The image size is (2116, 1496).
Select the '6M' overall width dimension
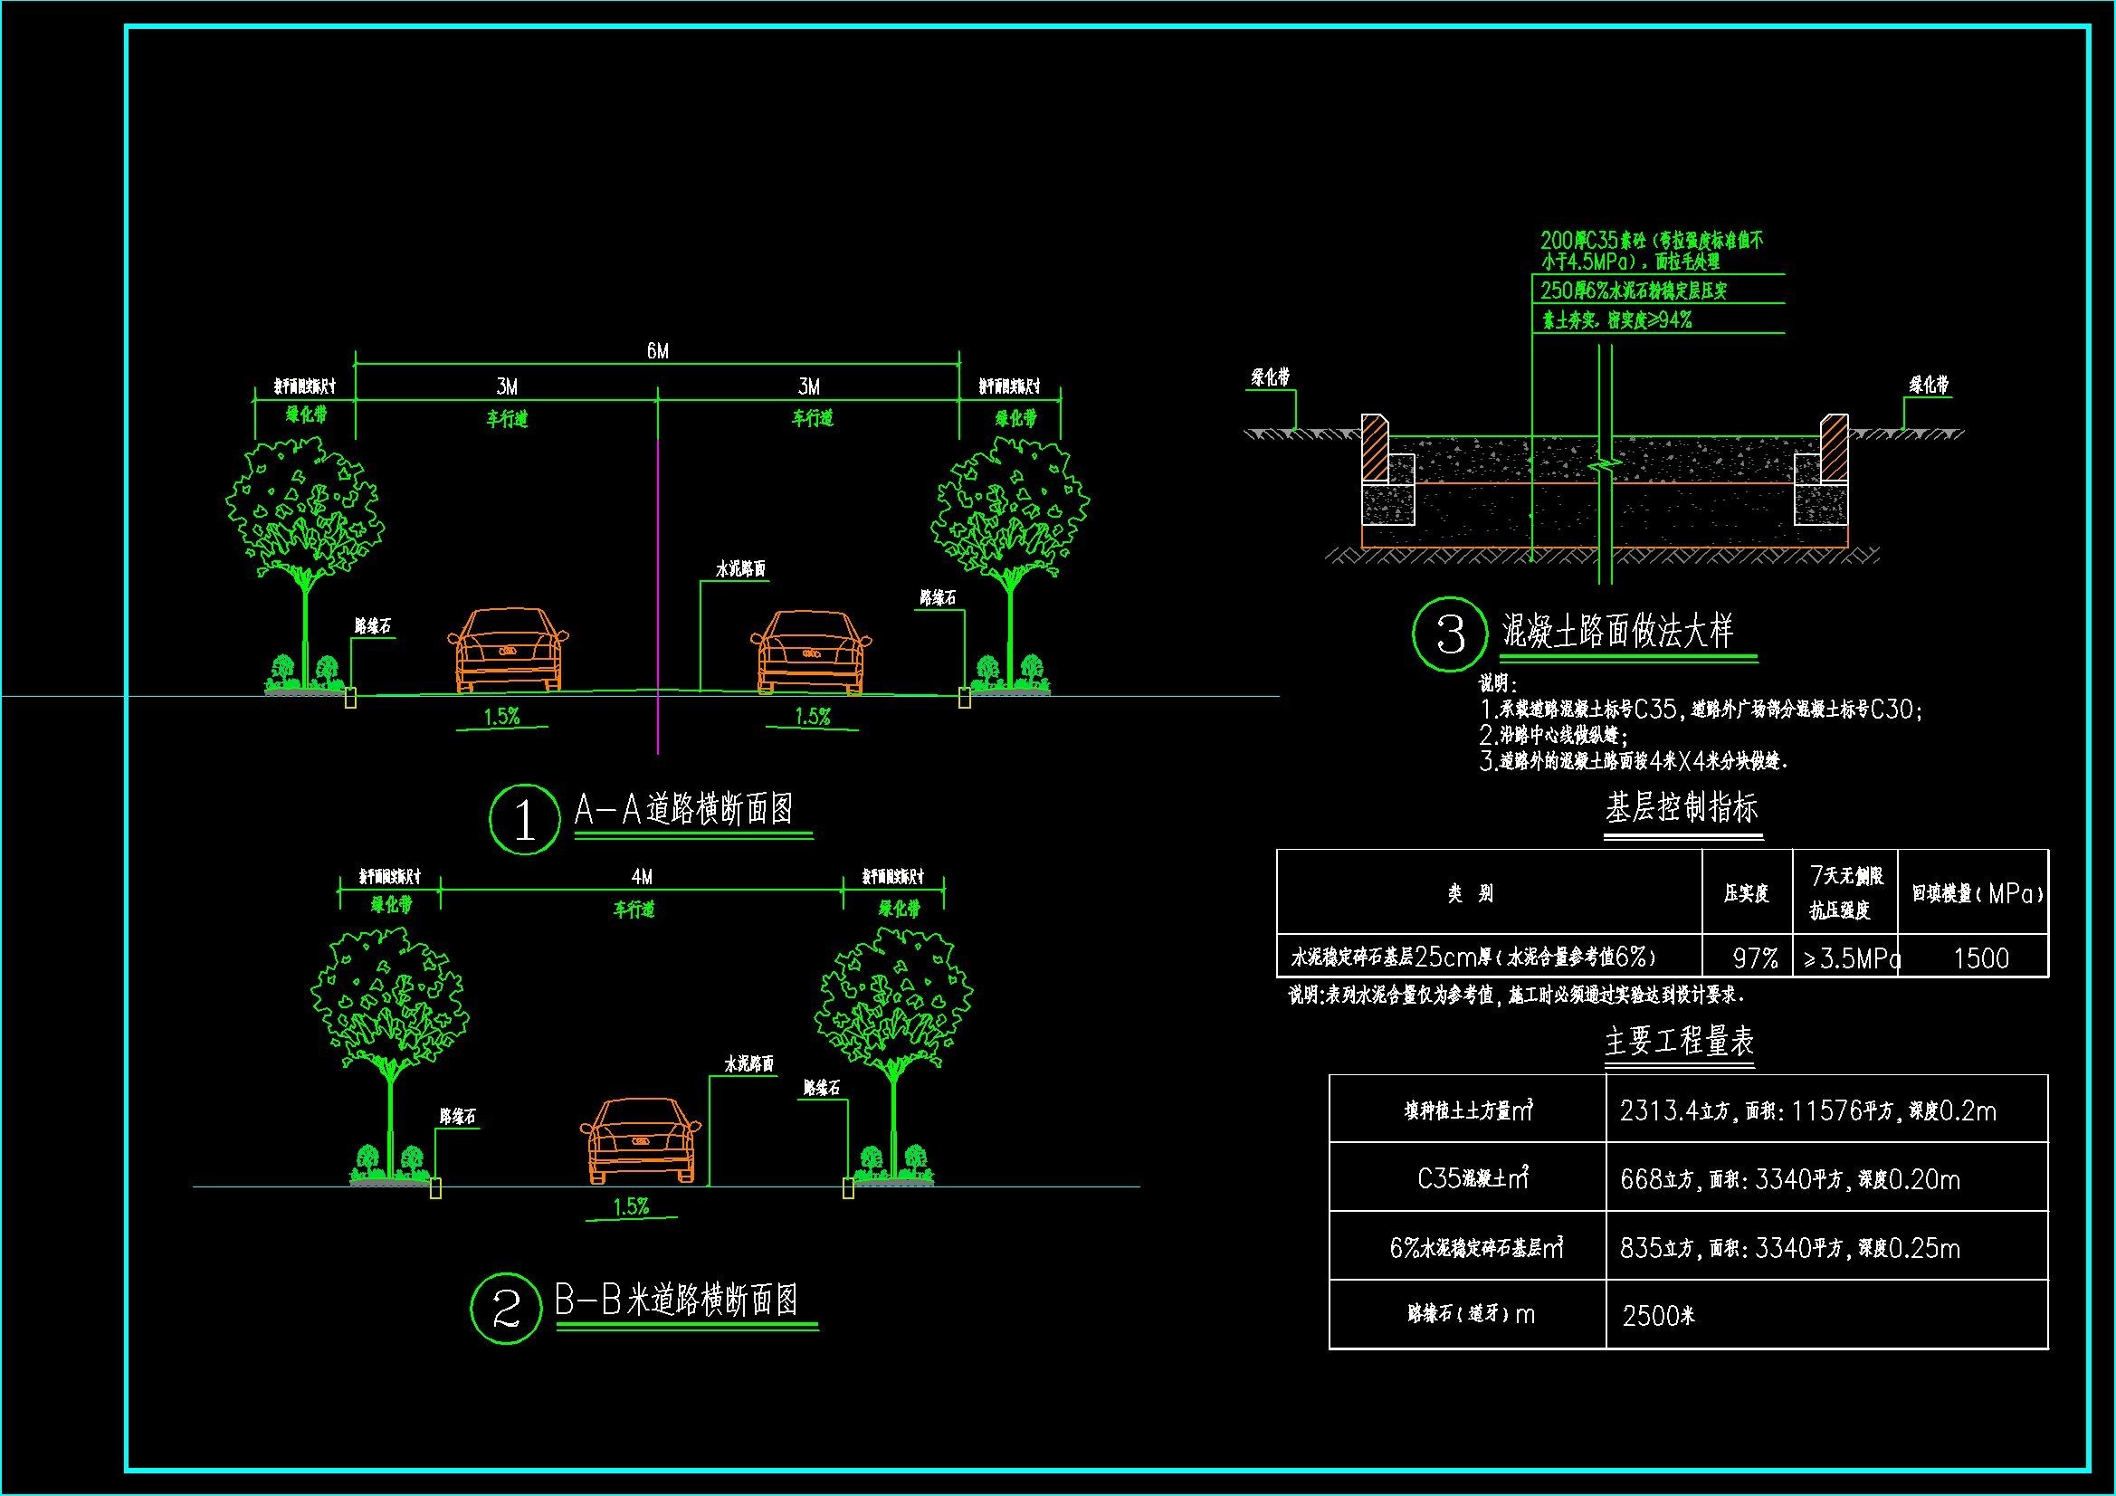click(657, 350)
